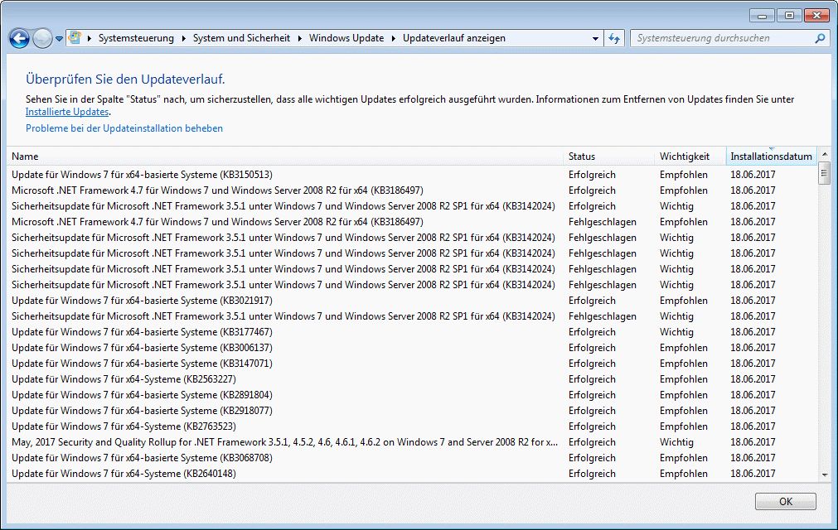
Task: Click the refresh button beside address bar
Action: pyautogui.click(x=614, y=38)
